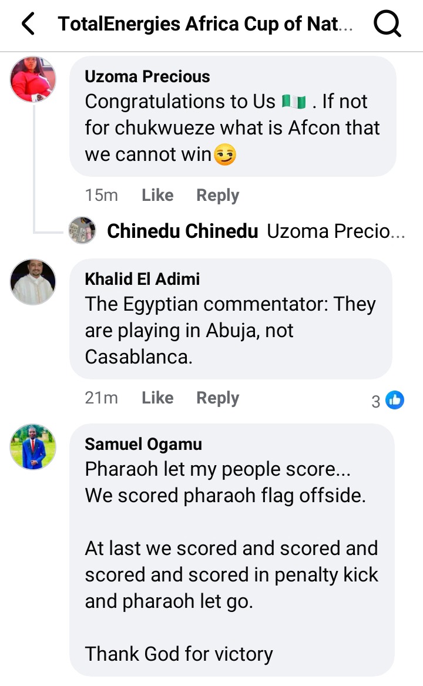Reply to Uzoma Precious's comment
This screenshot has height=686, width=423.
[x=217, y=195]
